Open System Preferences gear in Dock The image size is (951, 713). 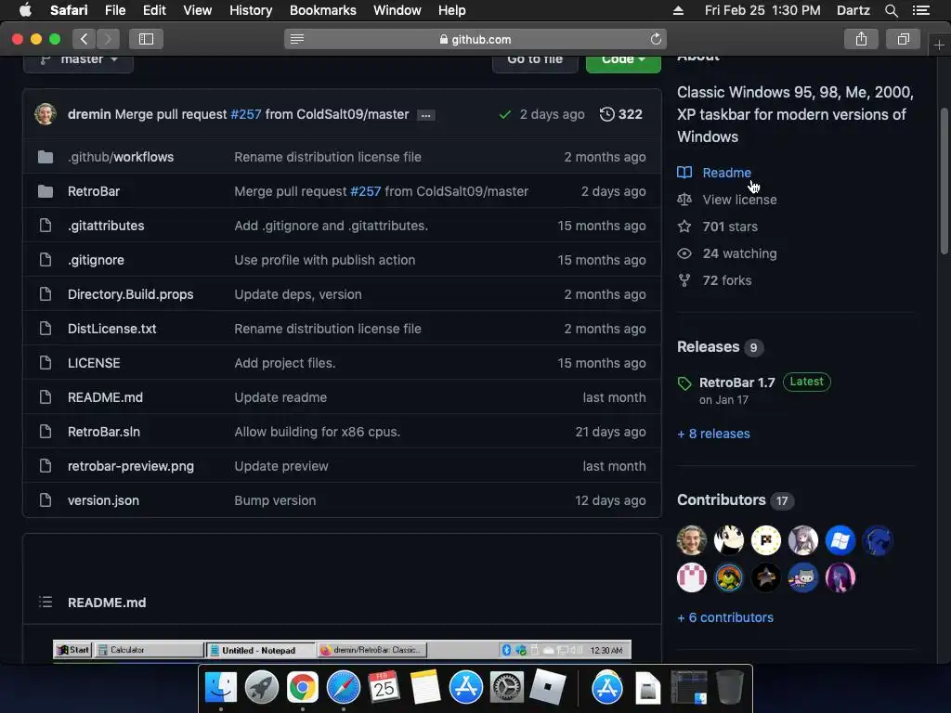coord(506,688)
